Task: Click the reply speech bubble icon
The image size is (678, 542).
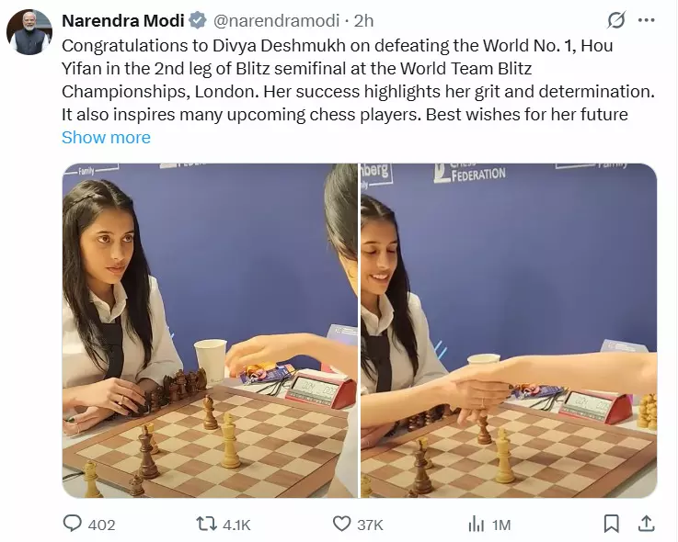Action: pyautogui.click(x=72, y=523)
